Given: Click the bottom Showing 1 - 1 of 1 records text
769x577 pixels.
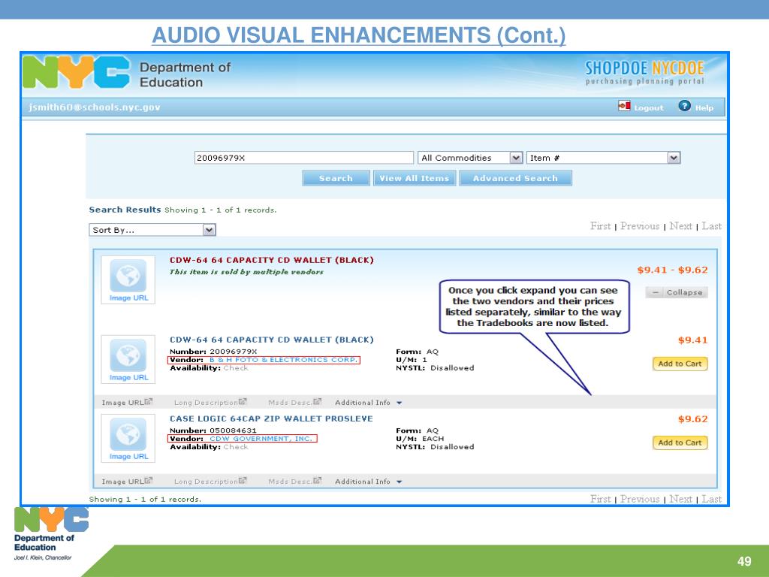Looking at the screenshot, I should point(145,499).
